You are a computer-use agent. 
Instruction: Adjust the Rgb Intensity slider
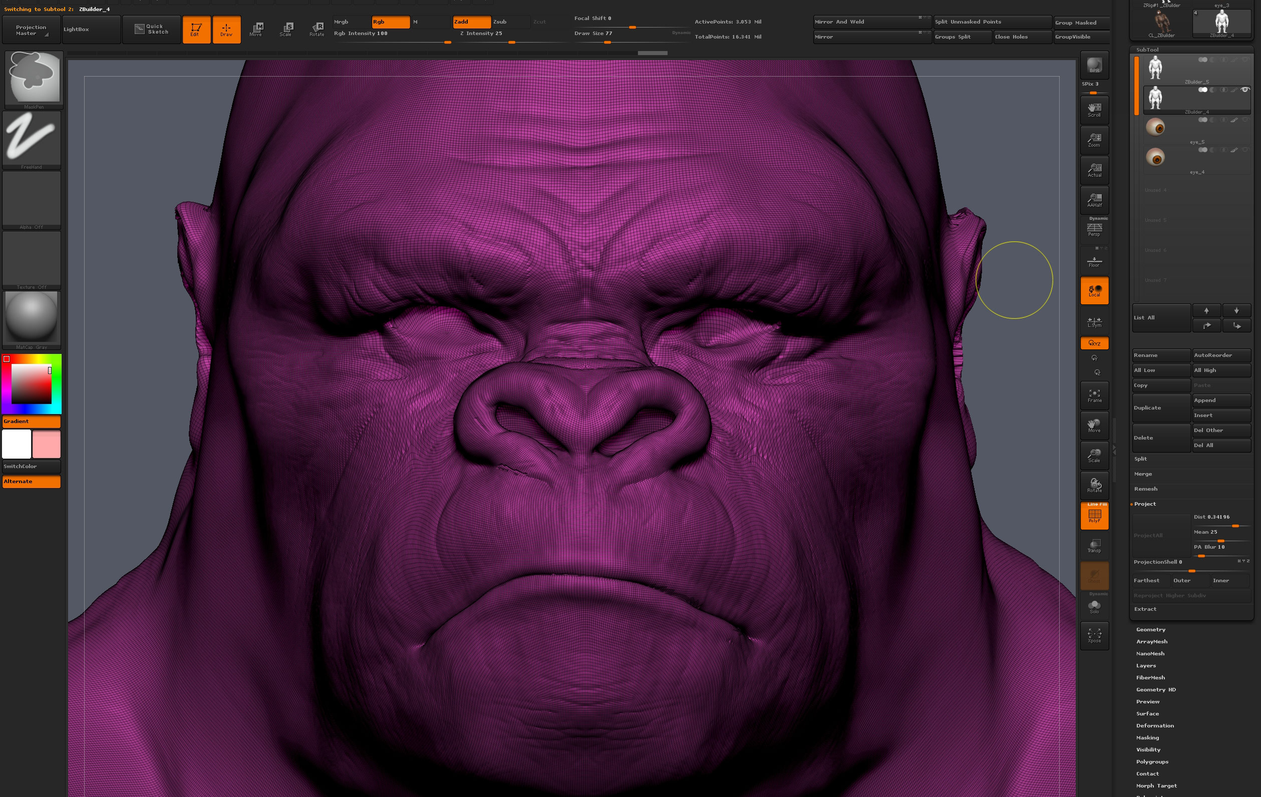(393, 36)
